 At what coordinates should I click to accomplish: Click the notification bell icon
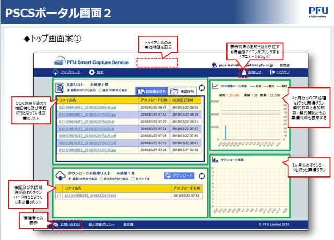(244, 72)
